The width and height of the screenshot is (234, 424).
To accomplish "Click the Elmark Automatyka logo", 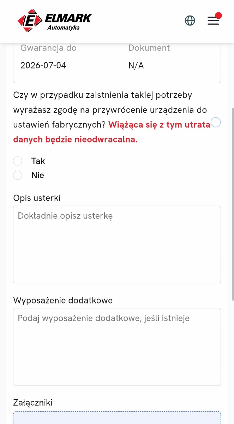I will coord(55,20).
